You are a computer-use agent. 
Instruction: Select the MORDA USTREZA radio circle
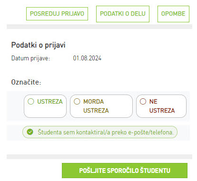point(77,101)
